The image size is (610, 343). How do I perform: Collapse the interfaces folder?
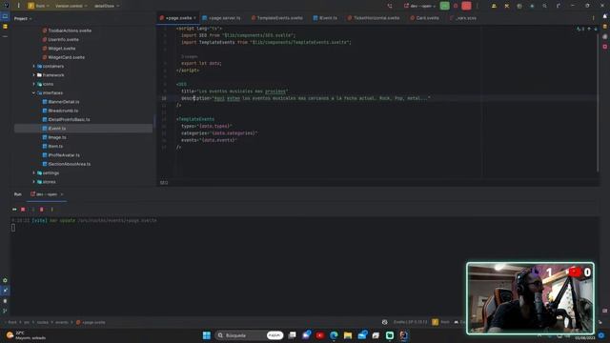[x=34, y=93]
